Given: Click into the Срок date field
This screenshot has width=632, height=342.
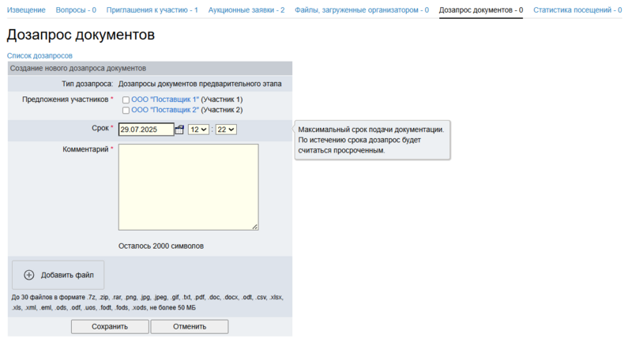Looking at the screenshot, I should 145,130.
